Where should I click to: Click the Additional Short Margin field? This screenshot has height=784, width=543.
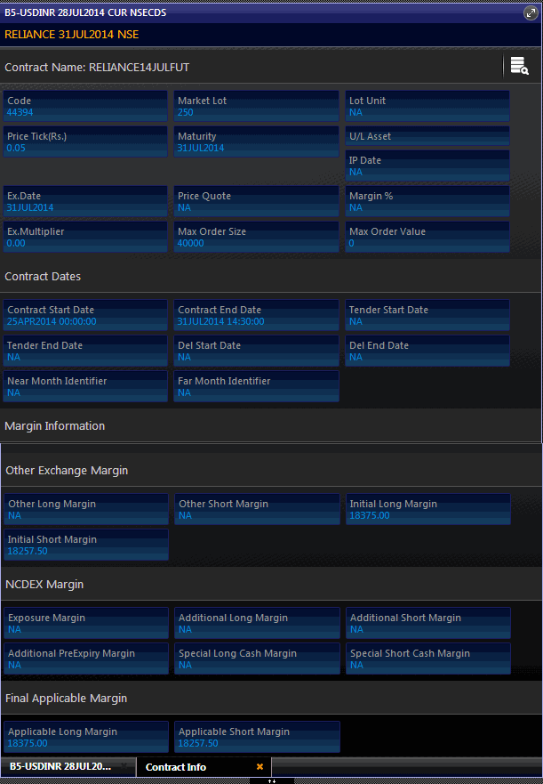pyautogui.click(x=428, y=624)
